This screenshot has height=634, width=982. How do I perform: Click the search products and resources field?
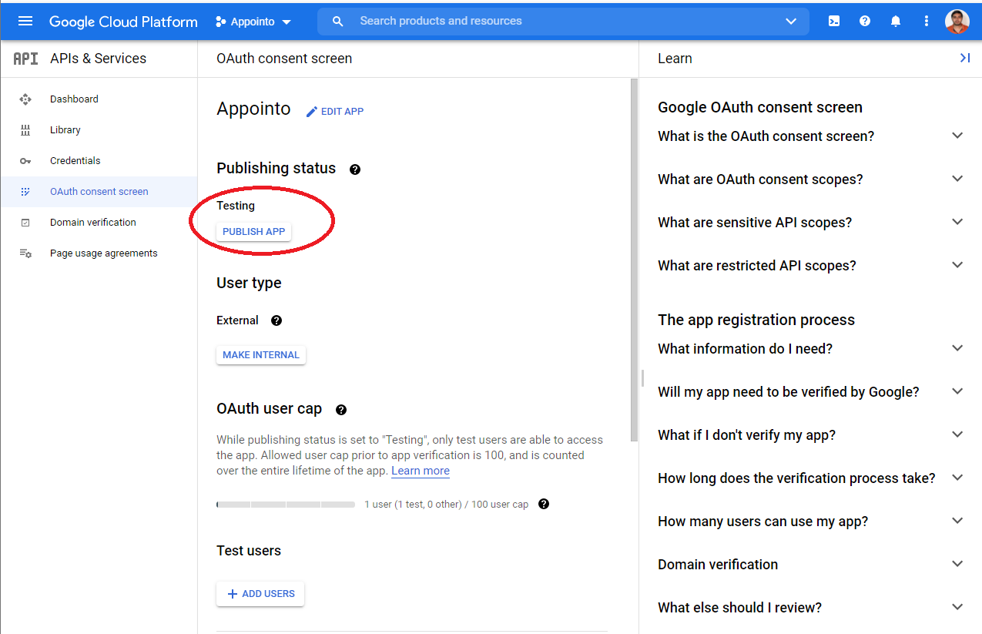(x=563, y=22)
